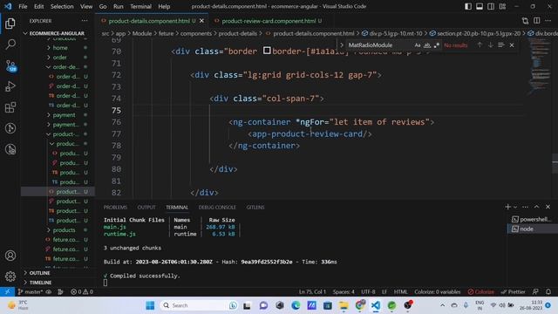Toggle the Colorize status bar item

(x=480, y=291)
